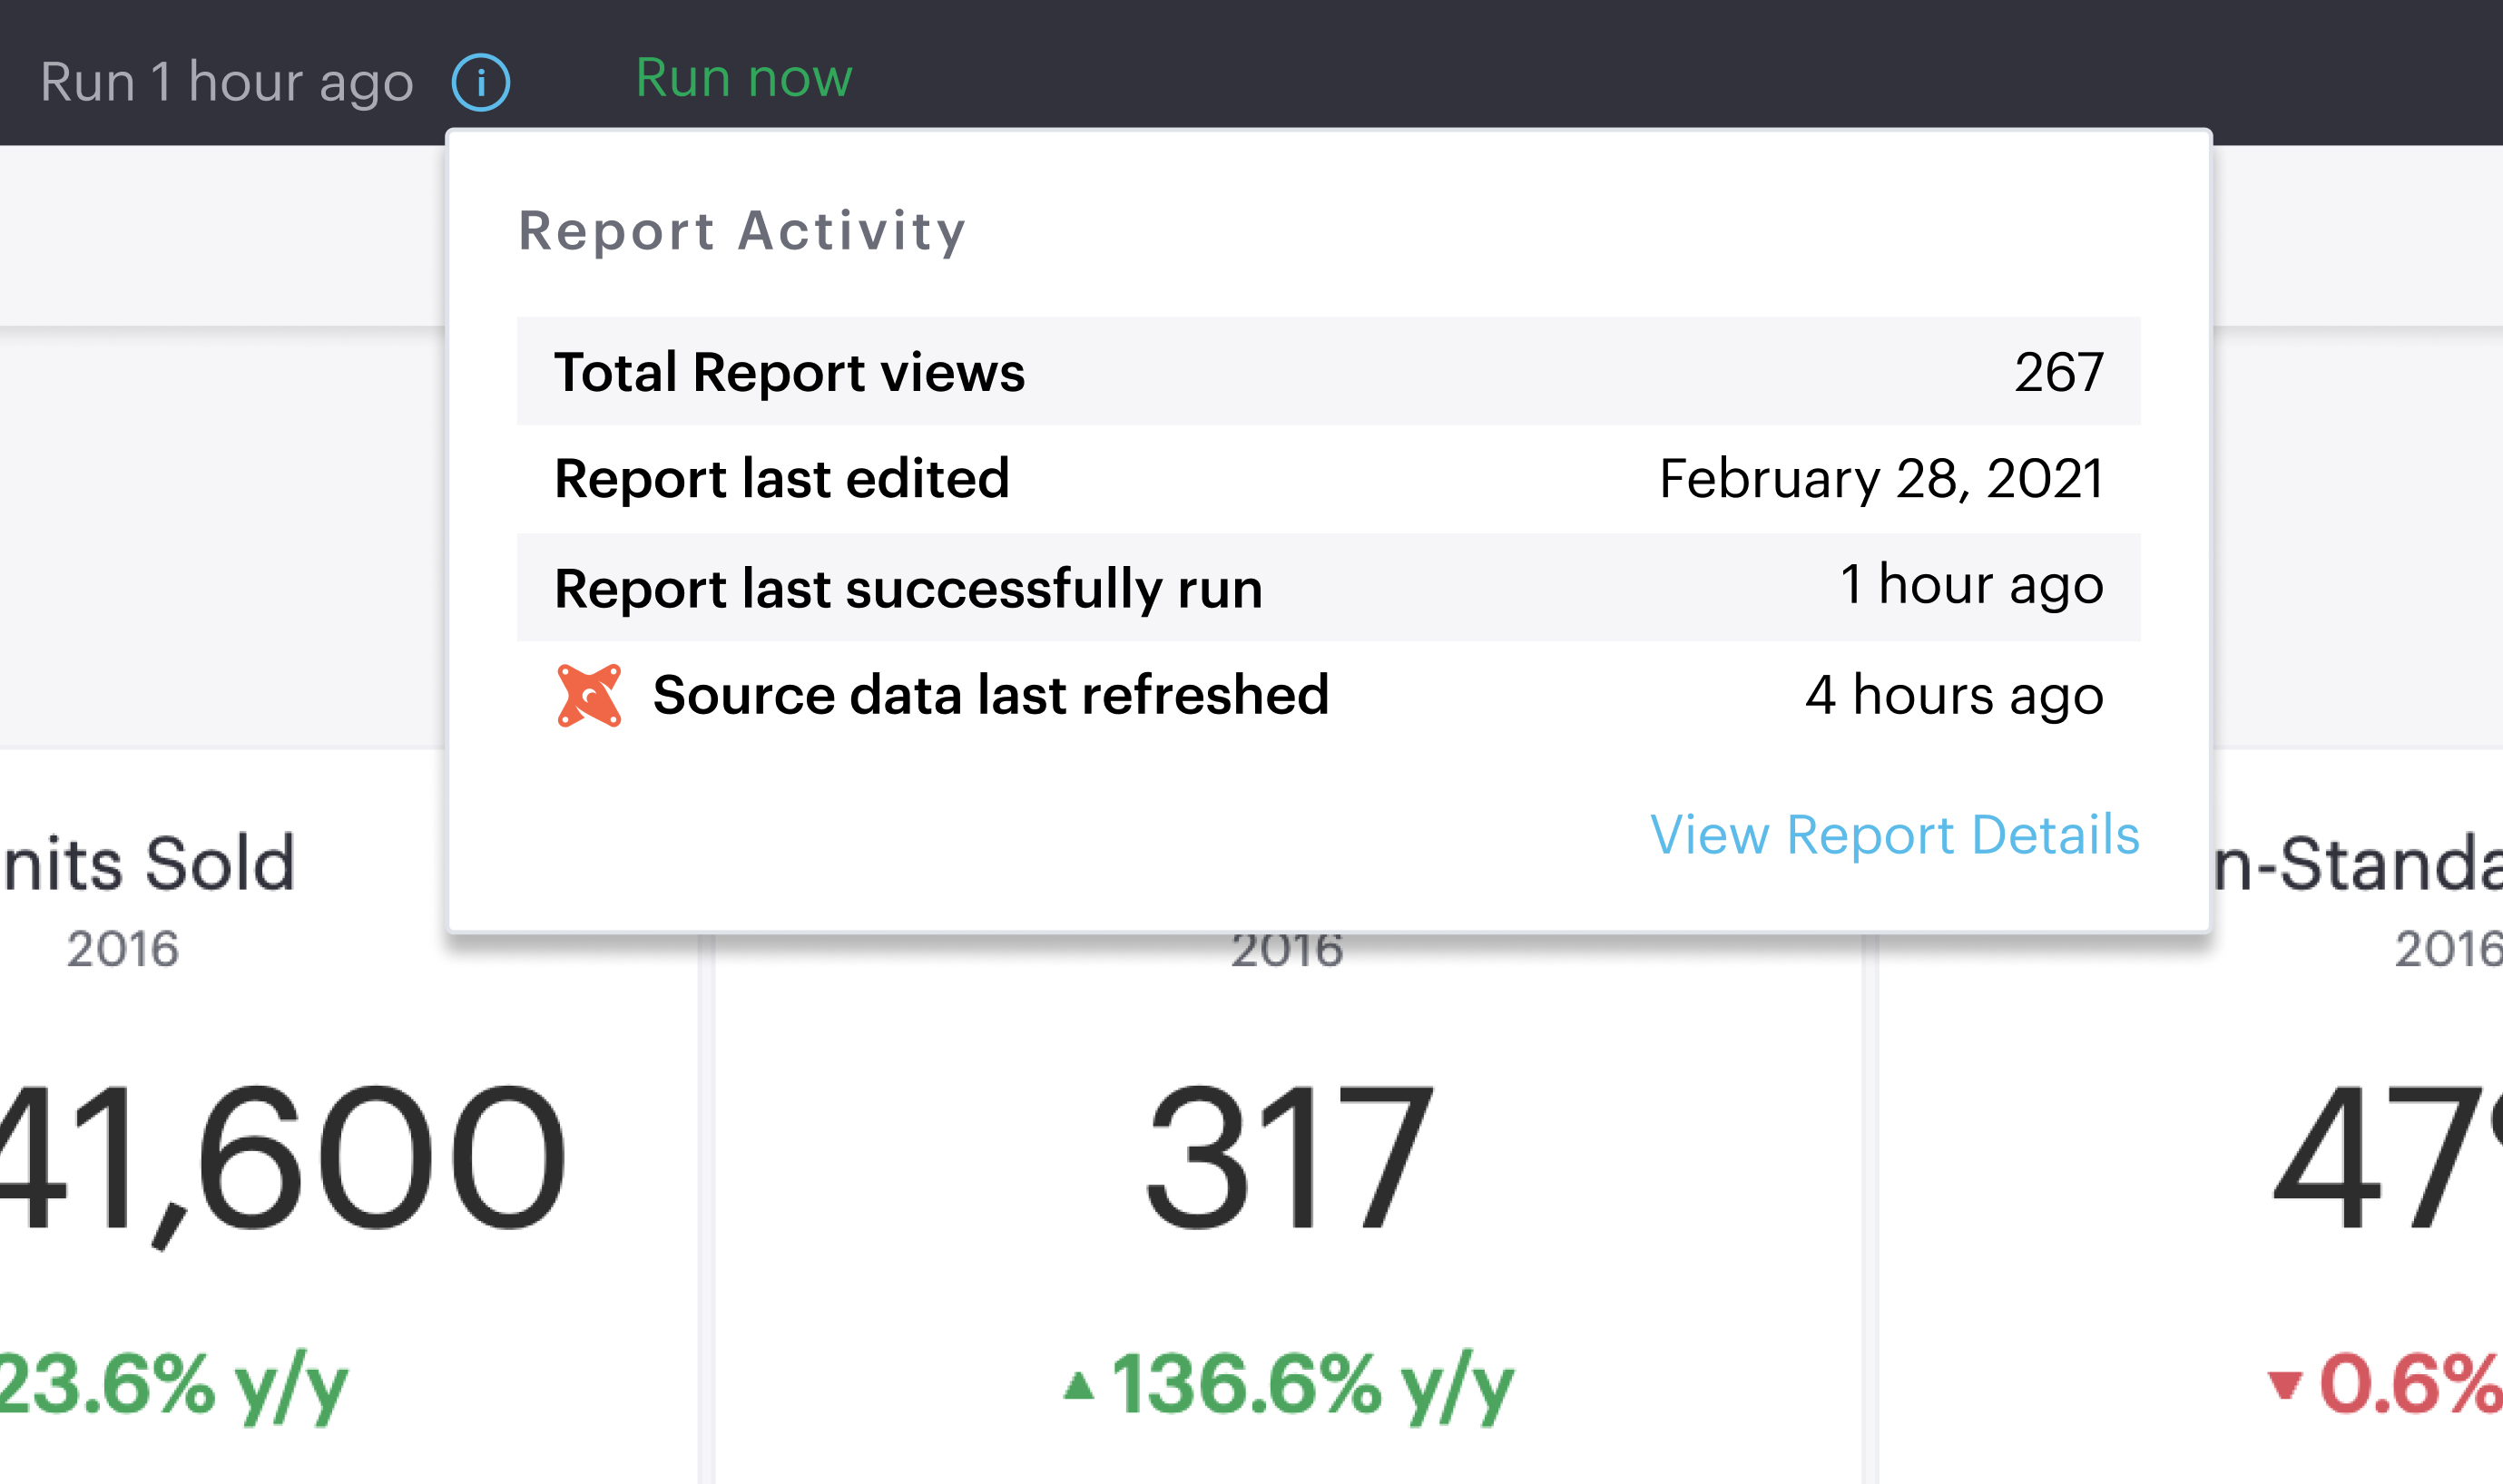Click the green up arrow beside 136.6%
The image size is (2503, 1484).
1078,1386
